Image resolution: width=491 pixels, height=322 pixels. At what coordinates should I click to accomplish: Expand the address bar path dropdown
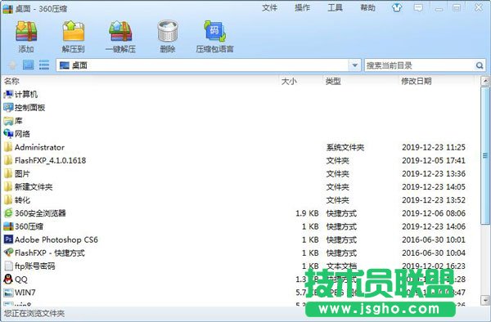(x=355, y=65)
